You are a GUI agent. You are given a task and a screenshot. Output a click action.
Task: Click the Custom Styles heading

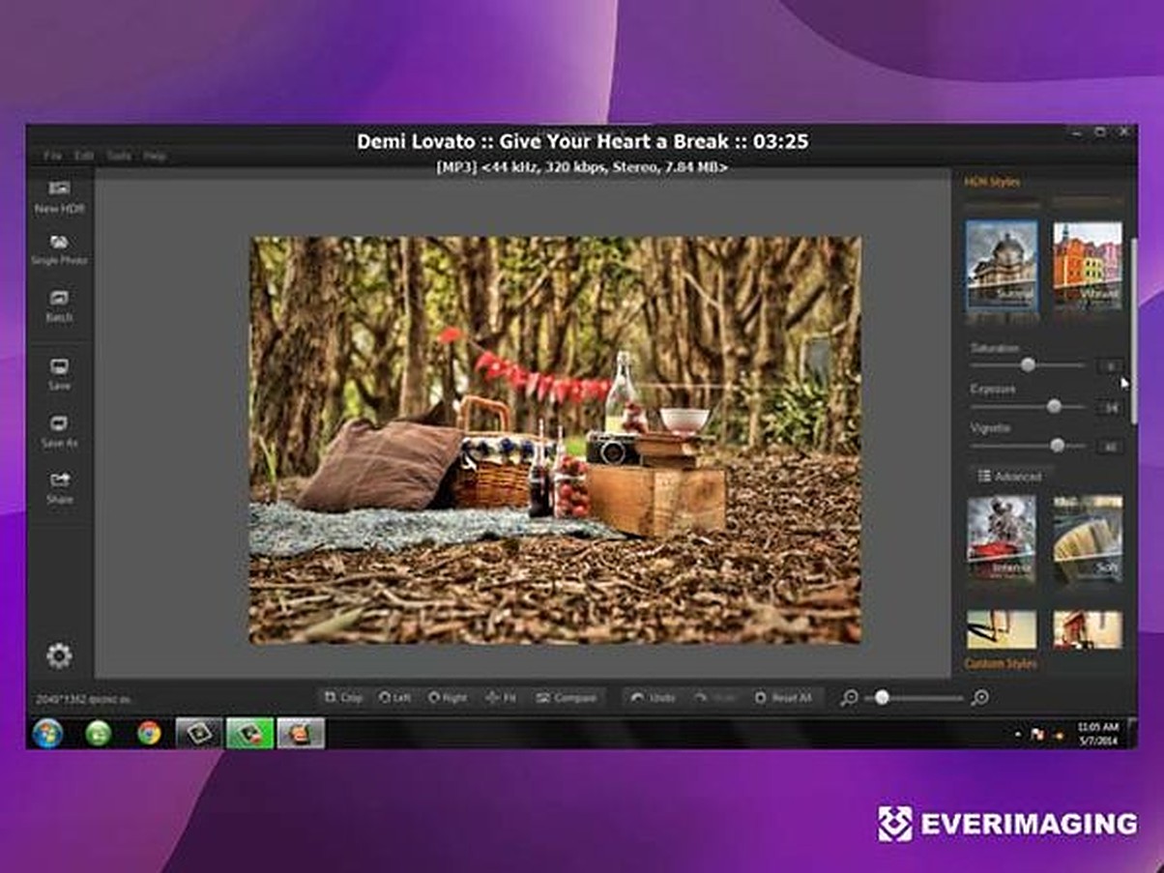point(1001,663)
